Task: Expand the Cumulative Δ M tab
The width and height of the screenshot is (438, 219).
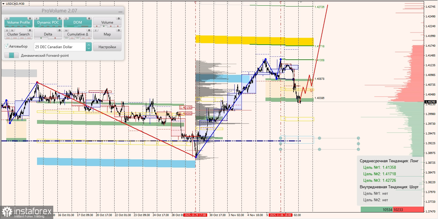Action: click(x=66, y=30)
